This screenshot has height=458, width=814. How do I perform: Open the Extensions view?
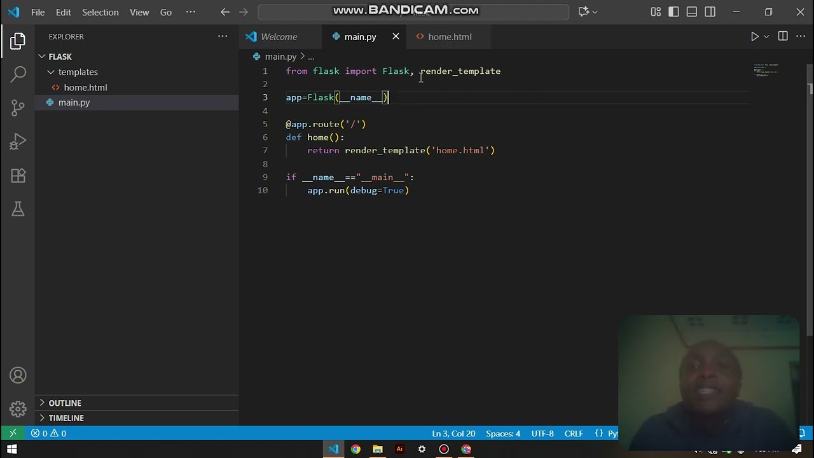click(18, 175)
